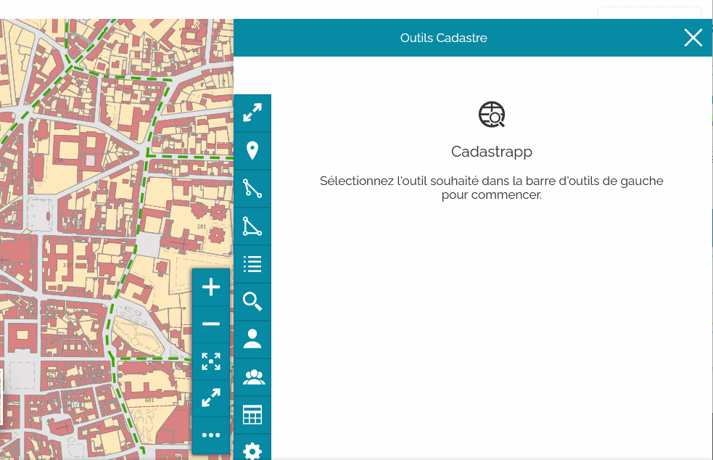Select the polygon selection tool

point(252,226)
